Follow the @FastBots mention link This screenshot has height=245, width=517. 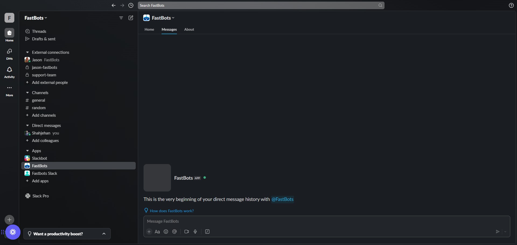click(282, 199)
